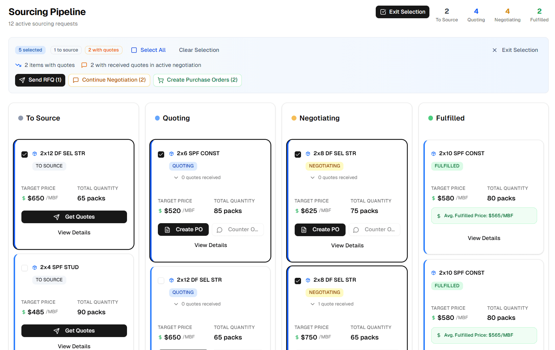Click dollar icon beside $750 target price
The height and width of the screenshot is (350, 555).
click(x=297, y=337)
